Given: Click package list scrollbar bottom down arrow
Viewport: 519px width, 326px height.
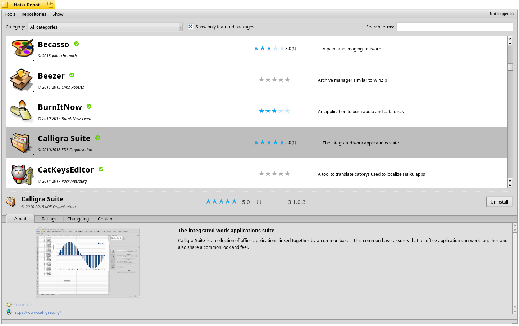Looking at the screenshot, I should [510, 186].
